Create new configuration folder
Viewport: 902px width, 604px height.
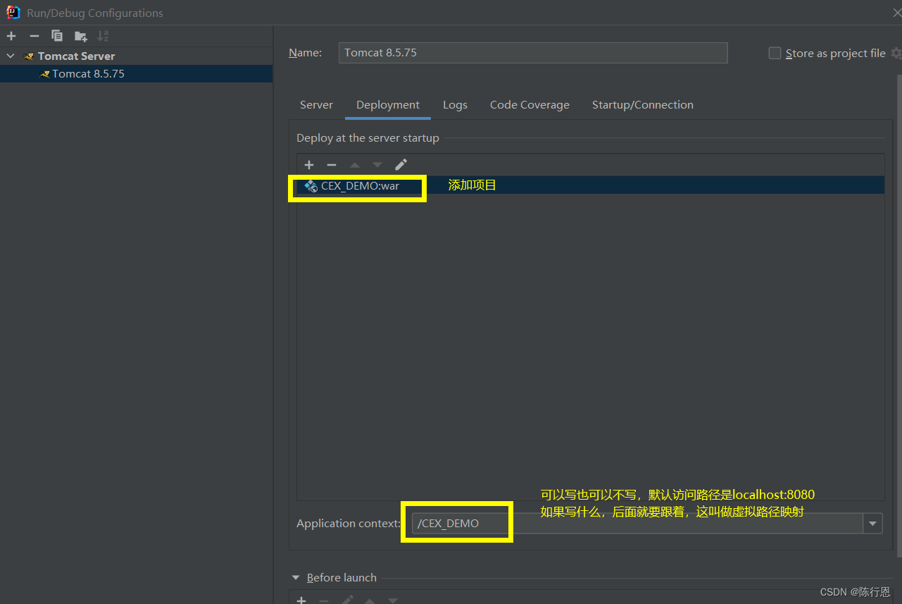[x=81, y=36]
